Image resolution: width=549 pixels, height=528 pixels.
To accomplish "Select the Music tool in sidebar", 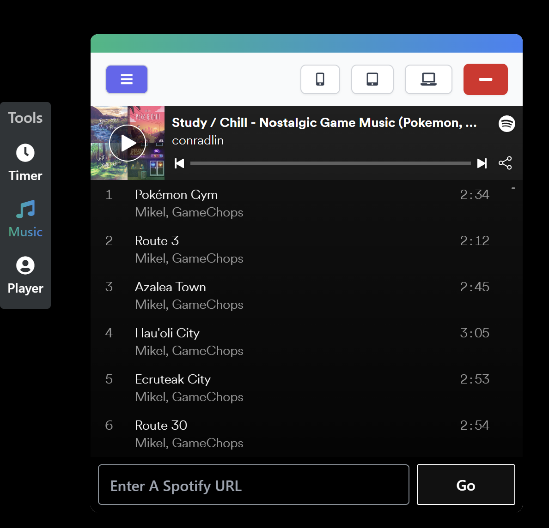I will pos(25,219).
